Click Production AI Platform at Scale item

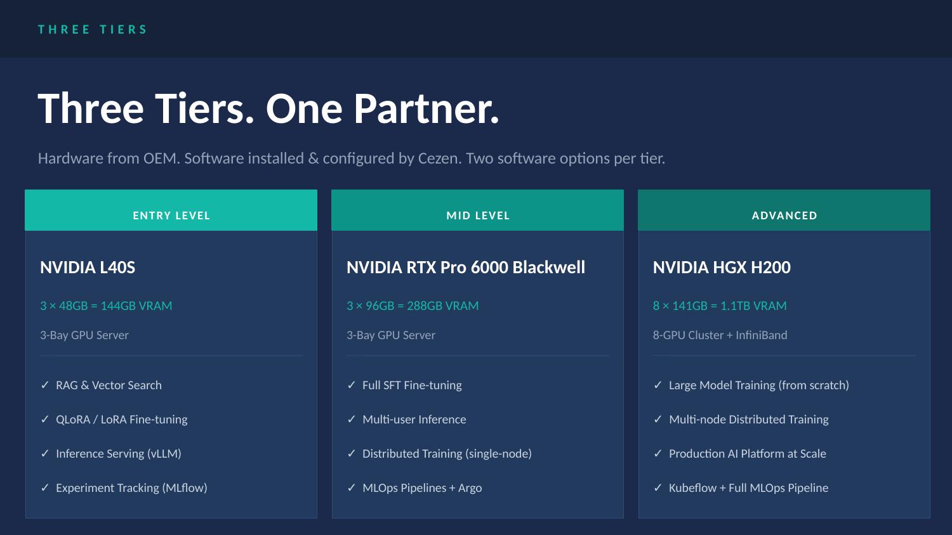tap(748, 454)
